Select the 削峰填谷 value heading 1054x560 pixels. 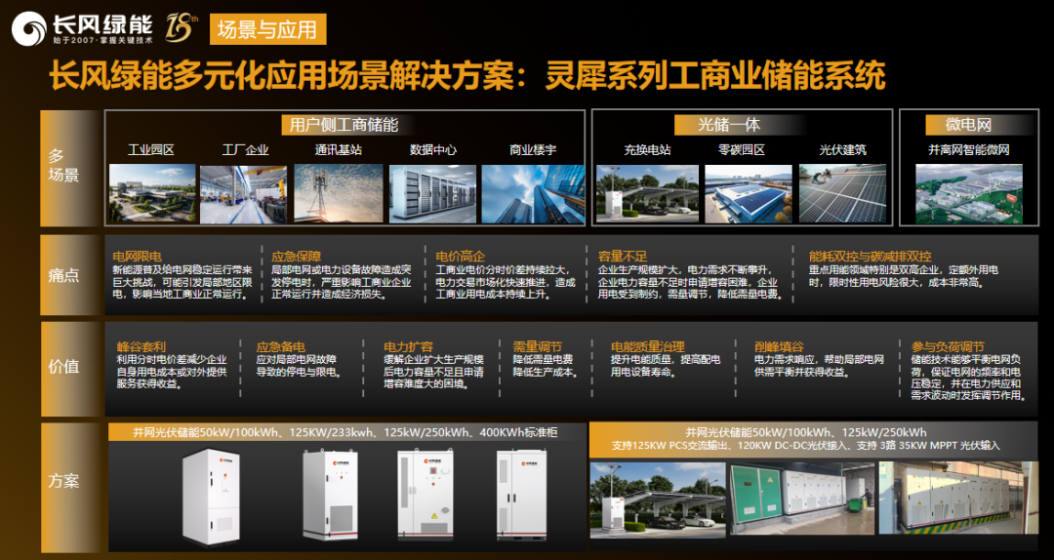[779, 346]
